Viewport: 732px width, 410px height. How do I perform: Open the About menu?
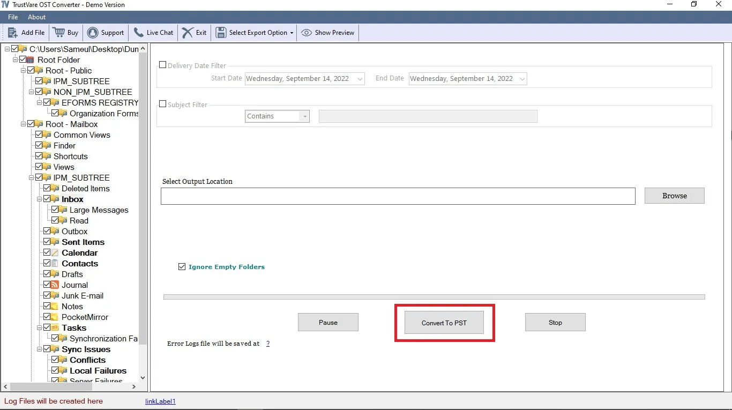pos(36,17)
